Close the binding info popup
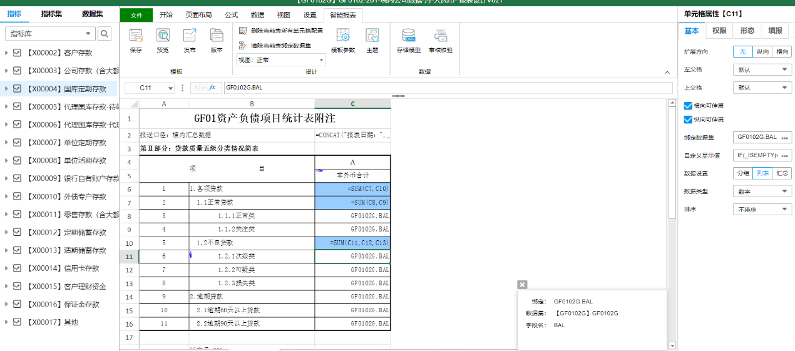 pyautogui.click(x=523, y=284)
